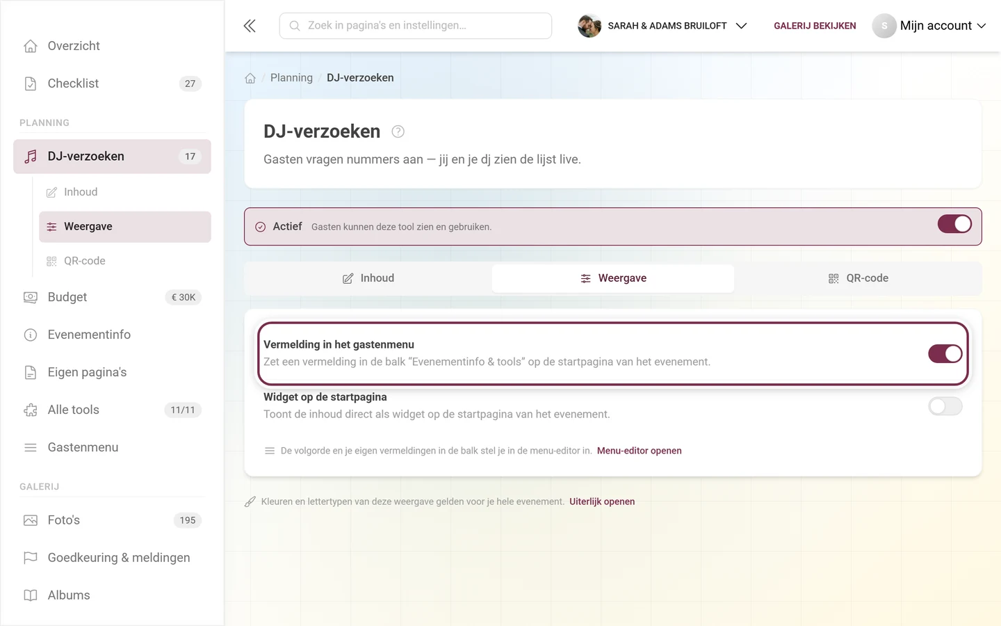
Task: Click the € 30K budget badge
Action: pos(184,297)
